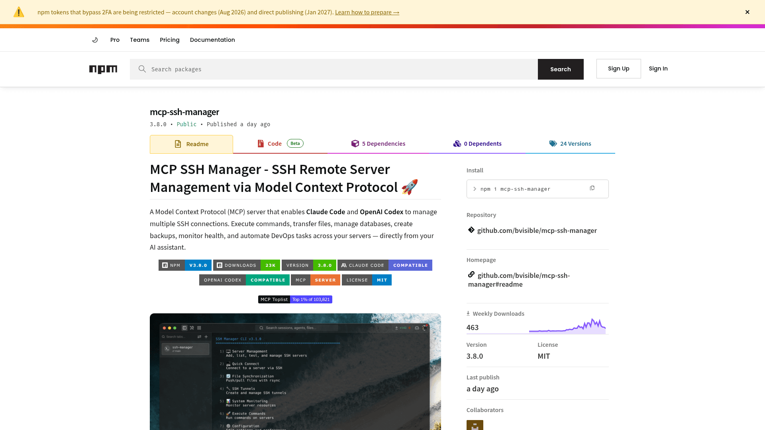The height and width of the screenshot is (430, 765).
Task: Open the 24 Versions tab
Action: 570,144
